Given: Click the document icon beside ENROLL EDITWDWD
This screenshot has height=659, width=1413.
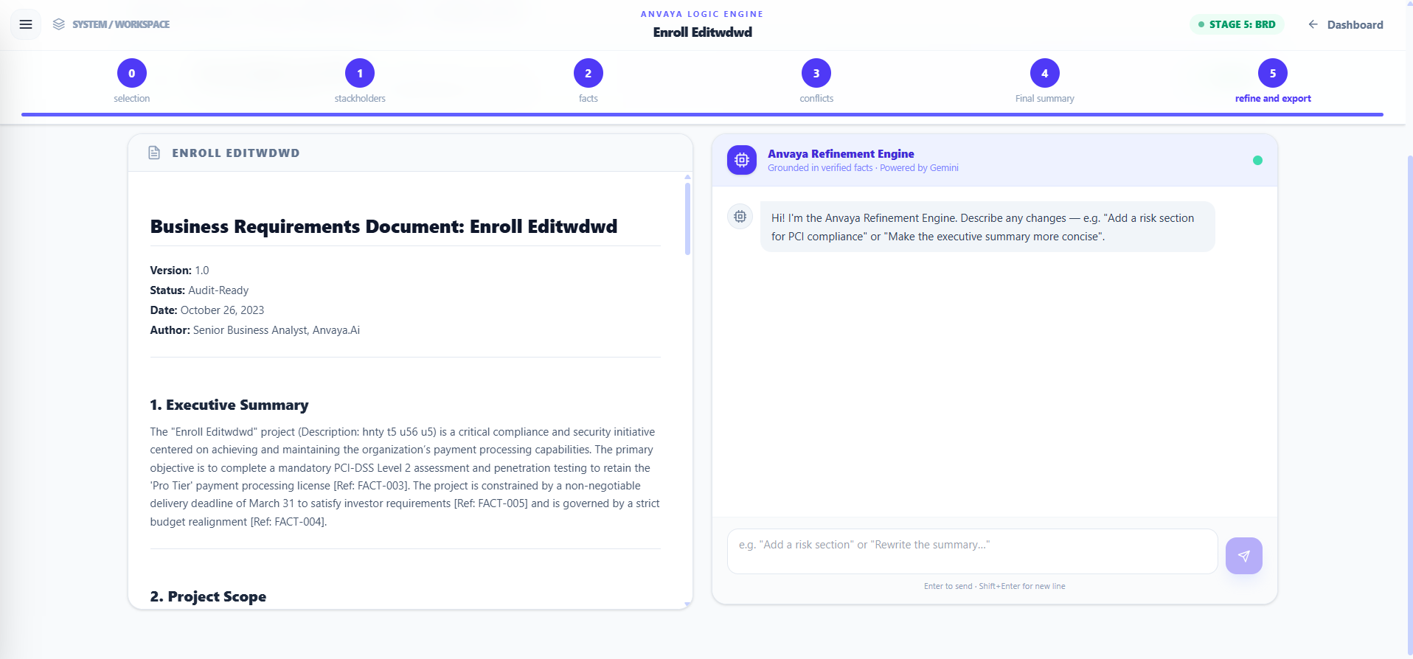Looking at the screenshot, I should (x=154, y=153).
